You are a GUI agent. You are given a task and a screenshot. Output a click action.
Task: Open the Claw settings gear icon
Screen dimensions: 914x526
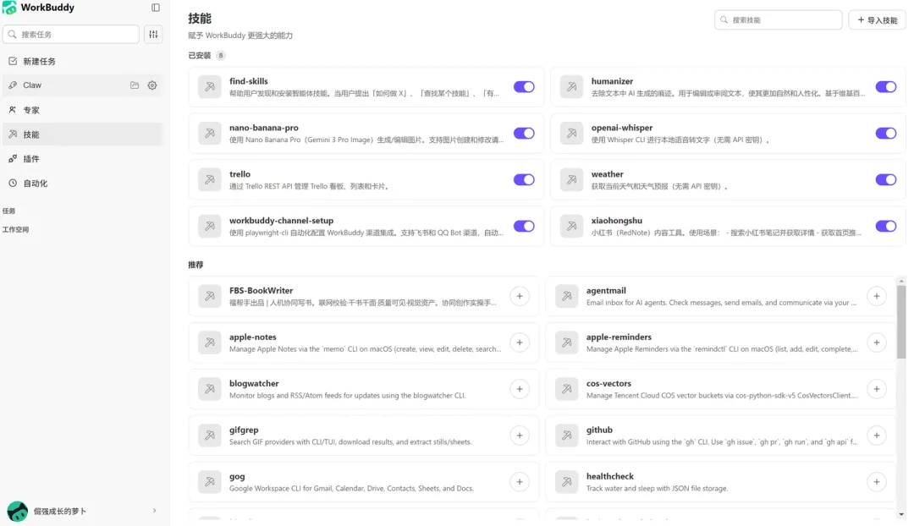152,85
